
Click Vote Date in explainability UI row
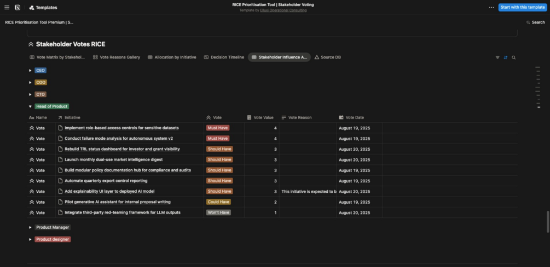click(x=354, y=192)
